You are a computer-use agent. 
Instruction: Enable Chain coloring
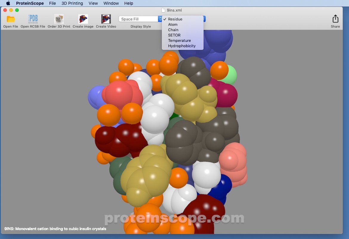[x=173, y=30]
